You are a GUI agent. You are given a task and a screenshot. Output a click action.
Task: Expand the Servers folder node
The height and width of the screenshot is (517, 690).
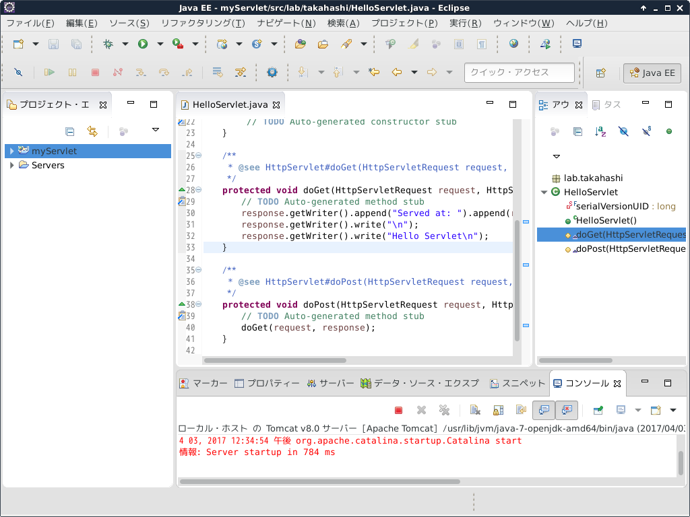[12, 166]
